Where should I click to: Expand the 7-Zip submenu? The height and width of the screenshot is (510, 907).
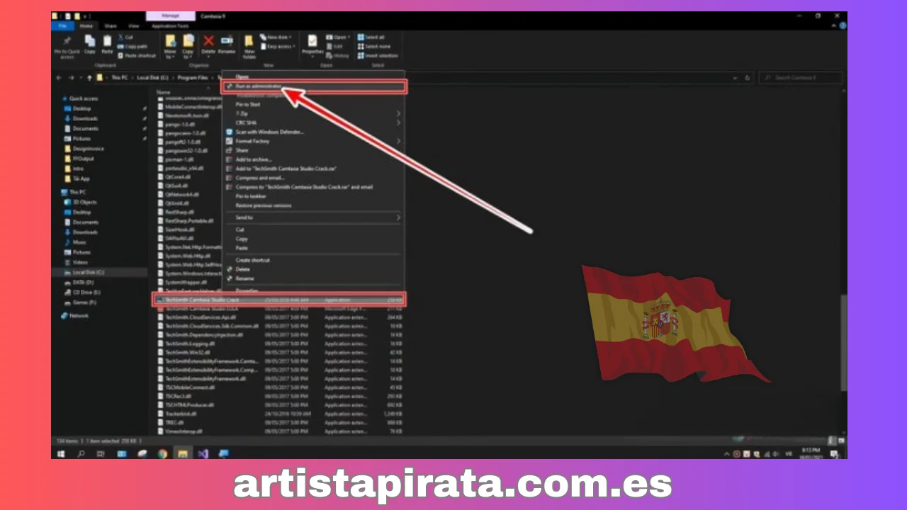[x=314, y=113]
